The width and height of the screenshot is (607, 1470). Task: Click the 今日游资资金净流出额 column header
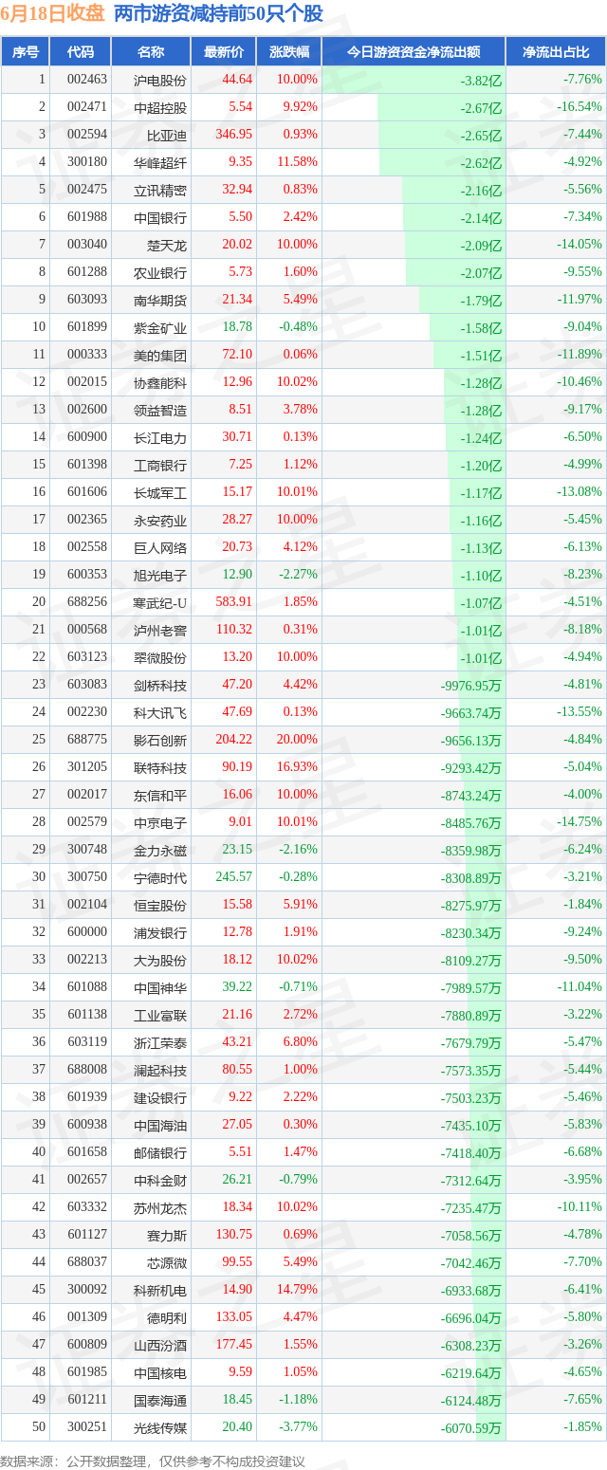(x=414, y=52)
